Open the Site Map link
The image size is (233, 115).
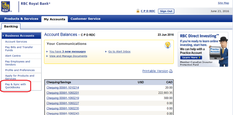point(223,3)
